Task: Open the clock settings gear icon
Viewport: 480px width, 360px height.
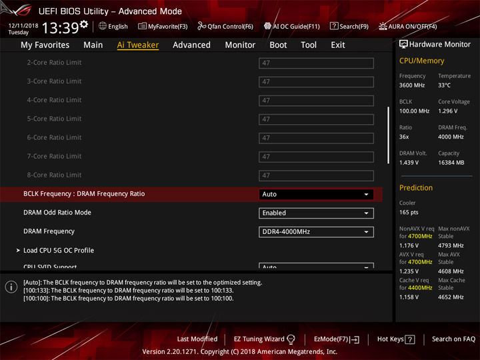Action: click(x=83, y=24)
